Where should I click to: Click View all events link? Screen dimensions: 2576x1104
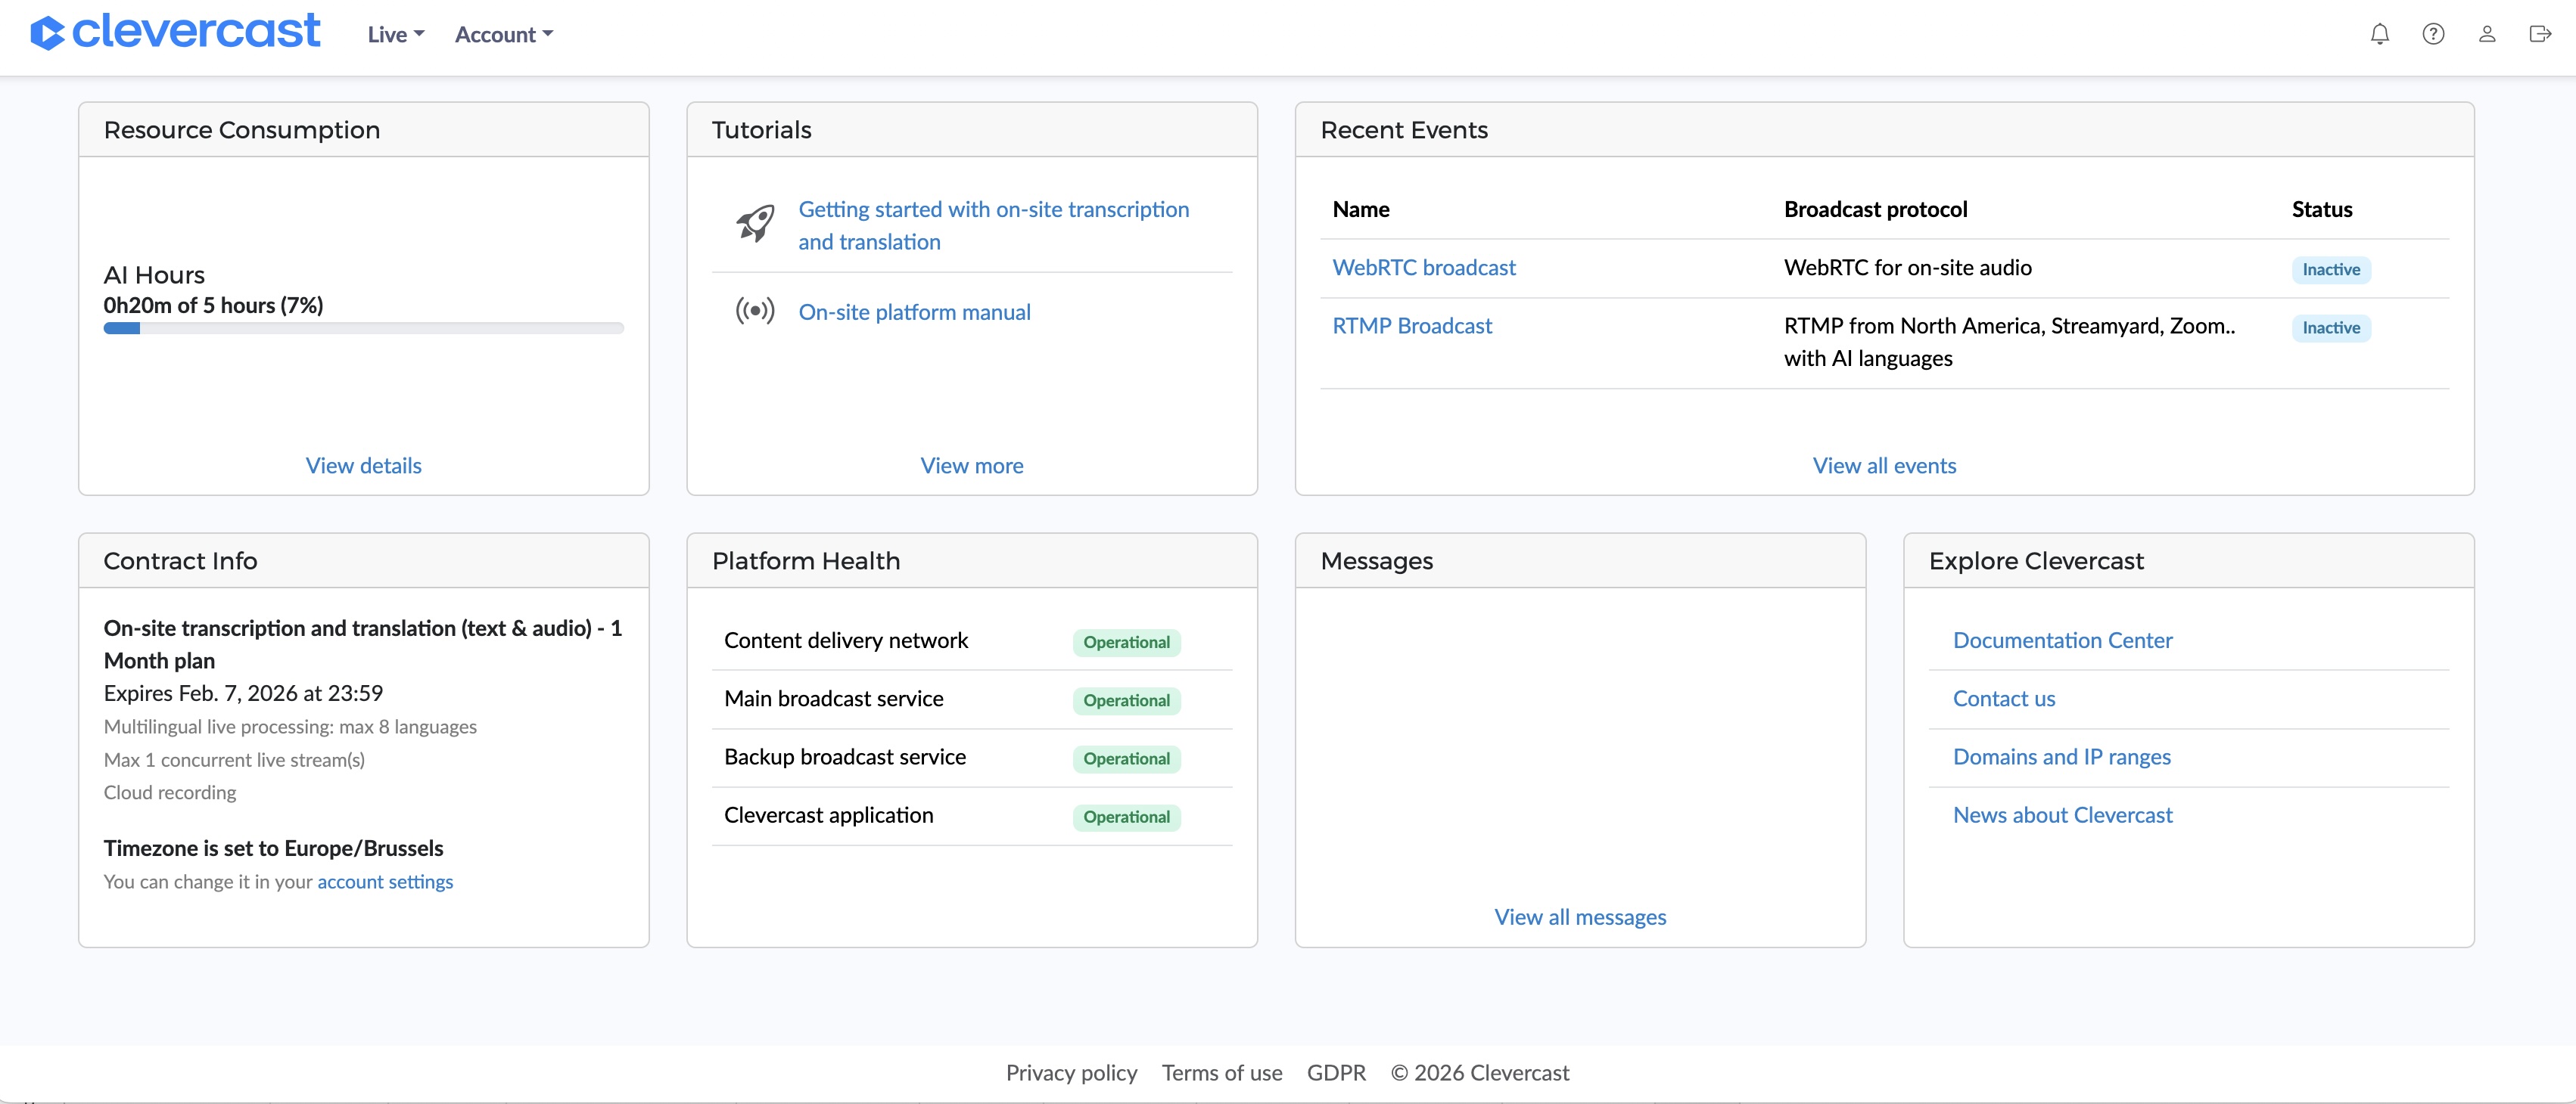point(1883,466)
